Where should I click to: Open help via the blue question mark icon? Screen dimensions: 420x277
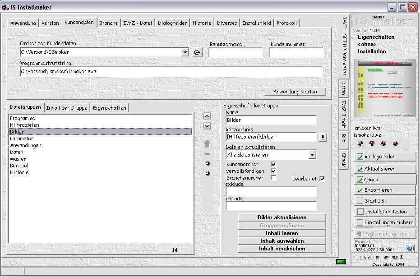coord(410,248)
